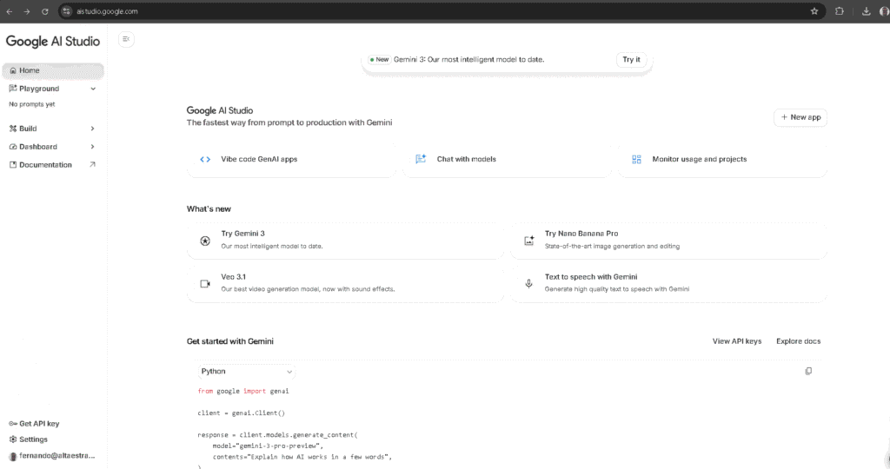Open the Veo 3.1 card
The width and height of the screenshot is (890, 469).
[x=345, y=283]
